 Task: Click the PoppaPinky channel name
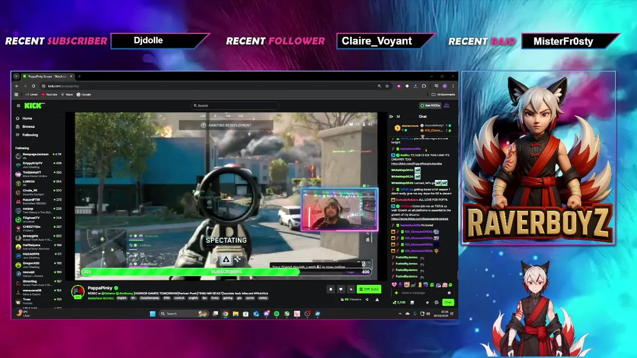(x=100, y=288)
